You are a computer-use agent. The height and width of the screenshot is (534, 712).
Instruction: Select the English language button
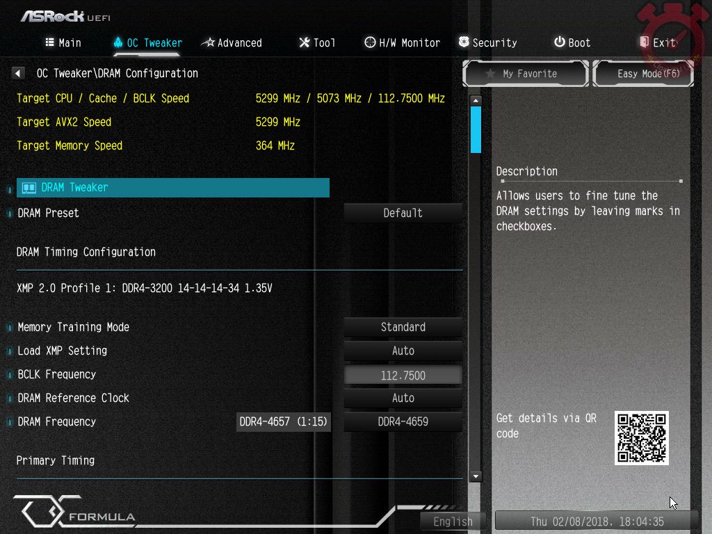(x=453, y=521)
